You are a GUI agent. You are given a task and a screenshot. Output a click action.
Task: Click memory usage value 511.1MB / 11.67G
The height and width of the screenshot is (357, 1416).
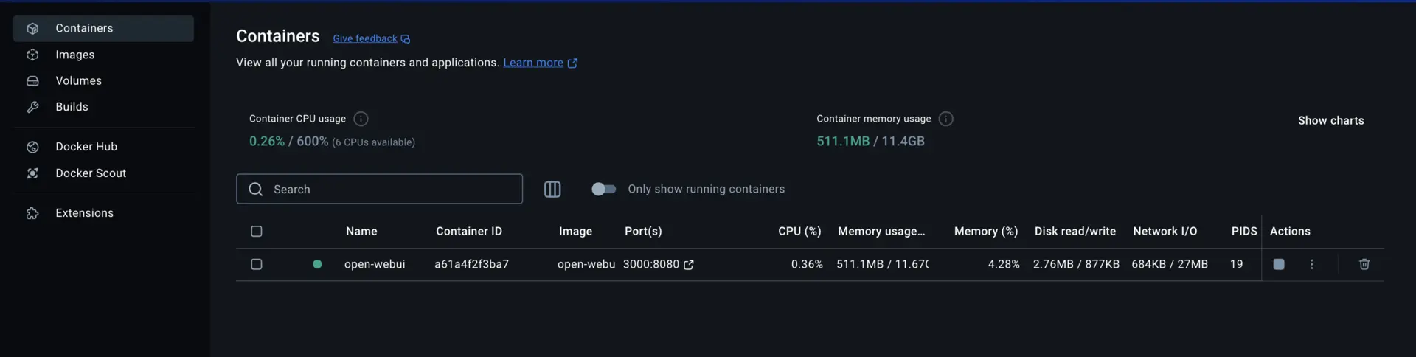coord(882,264)
